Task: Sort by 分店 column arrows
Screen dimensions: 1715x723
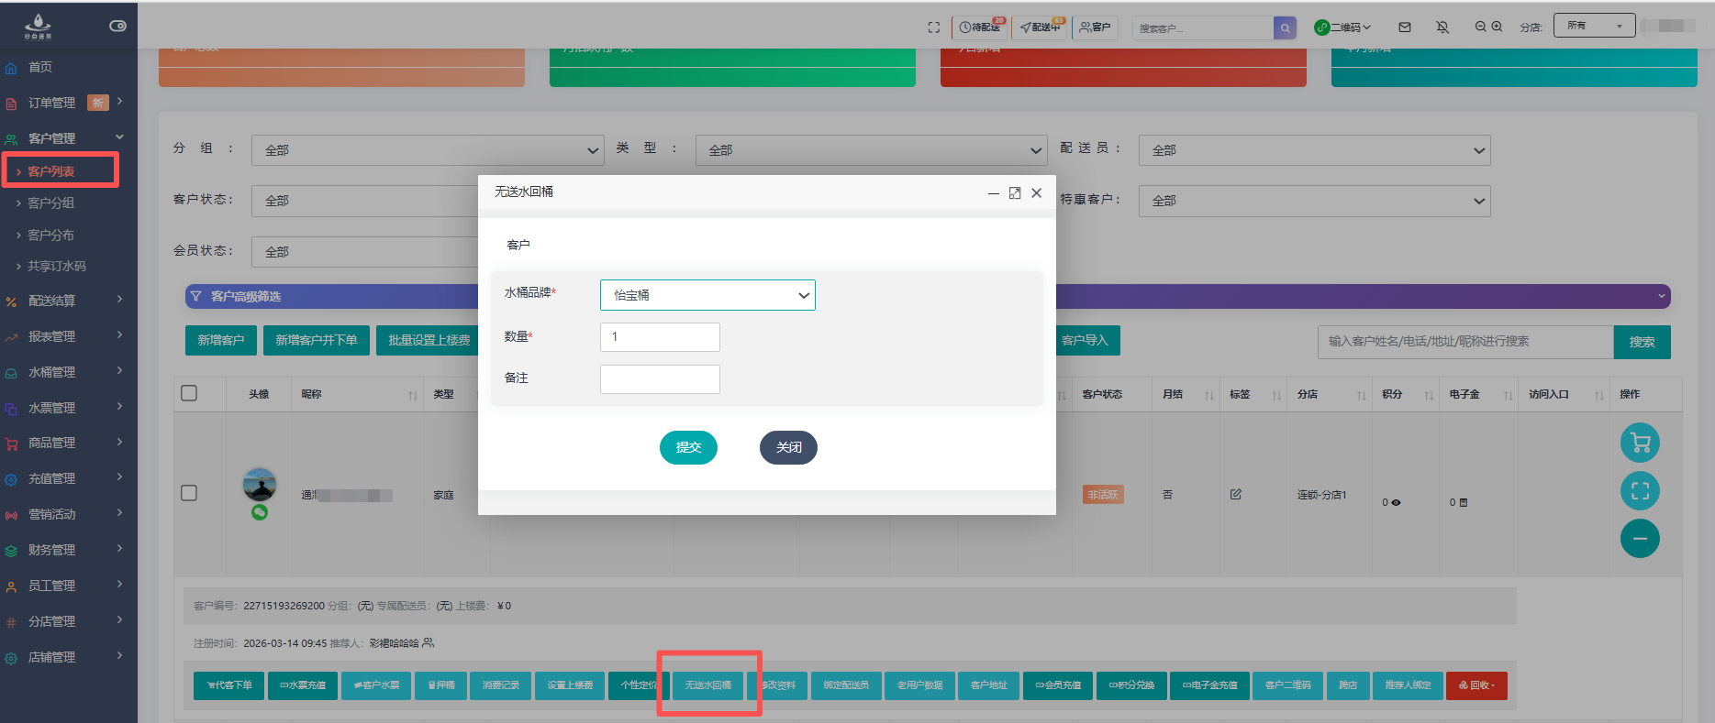Action: (1362, 395)
